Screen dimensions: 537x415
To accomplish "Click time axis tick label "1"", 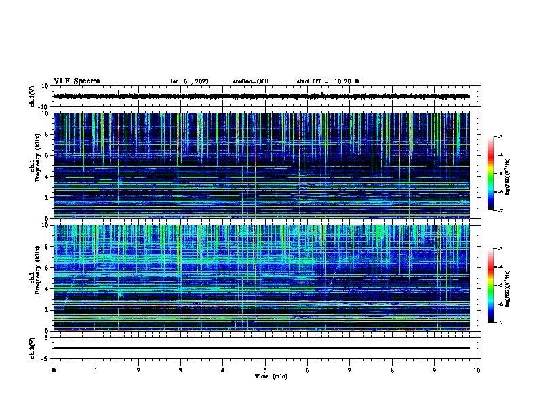I will [x=96, y=370].
